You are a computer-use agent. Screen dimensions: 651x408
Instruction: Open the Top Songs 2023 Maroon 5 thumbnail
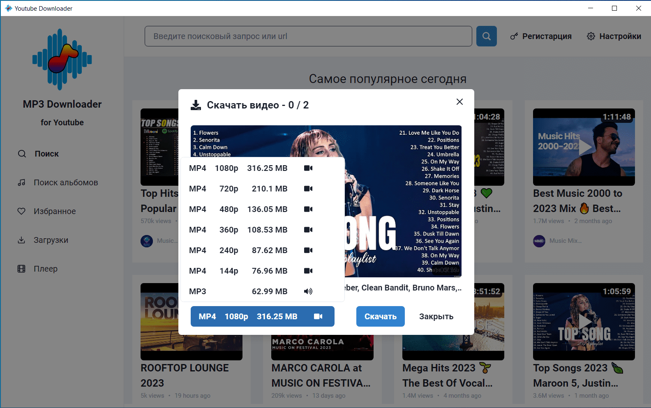[x=584, y=322]
